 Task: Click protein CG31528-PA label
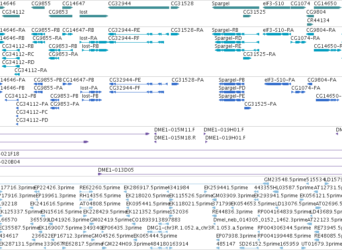[x=188, y=80]
